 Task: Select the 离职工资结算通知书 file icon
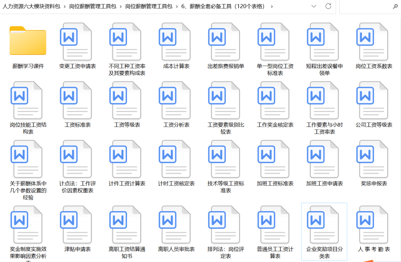tap(125, 225)
